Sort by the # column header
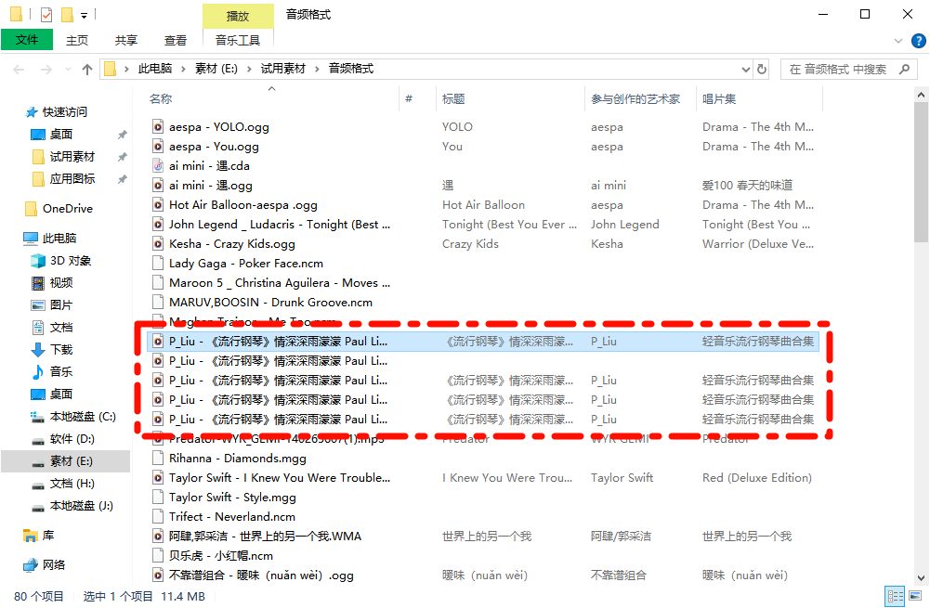Screen dimensions: 930x608 pyautogui.click(x=409, y=99)
